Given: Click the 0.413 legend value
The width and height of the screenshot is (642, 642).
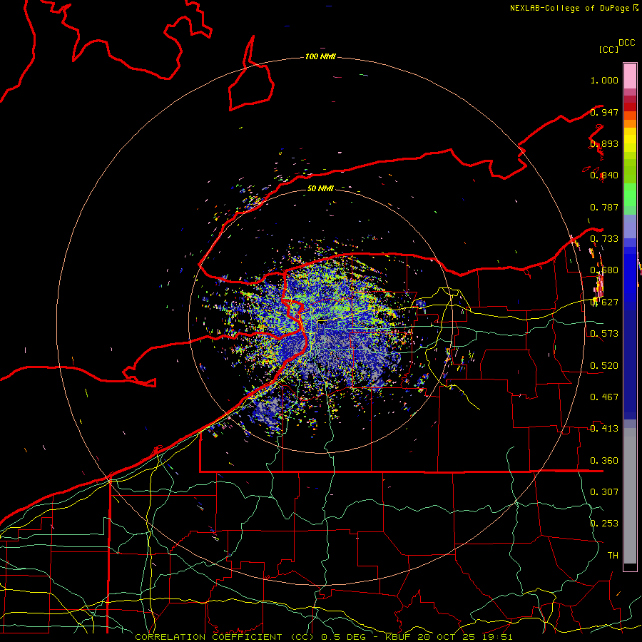Looking at the screenshot, I should coord(604,429).
